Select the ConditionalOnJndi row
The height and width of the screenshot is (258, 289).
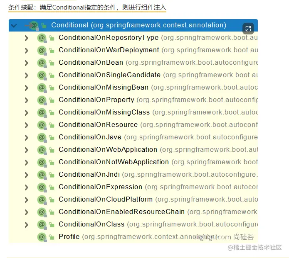(133, 175)
